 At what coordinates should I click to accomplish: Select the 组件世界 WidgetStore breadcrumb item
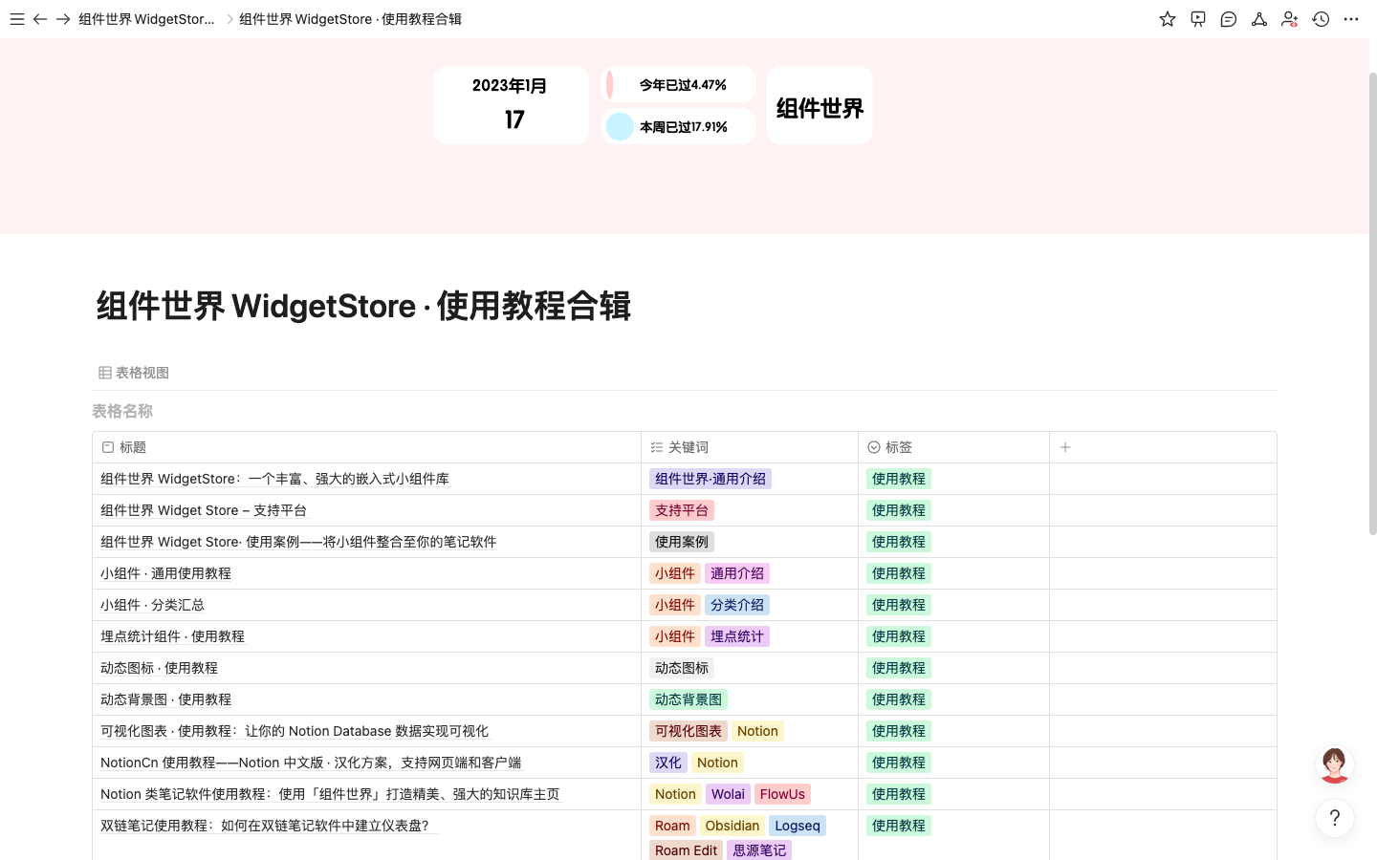click(146, 19)
